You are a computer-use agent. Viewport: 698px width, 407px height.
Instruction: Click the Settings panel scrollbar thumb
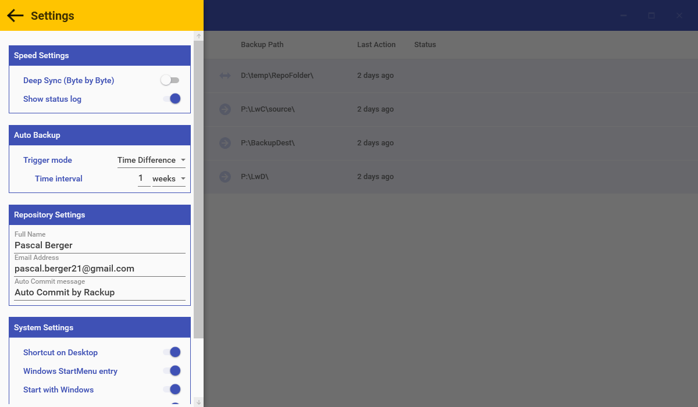(198, 190)
